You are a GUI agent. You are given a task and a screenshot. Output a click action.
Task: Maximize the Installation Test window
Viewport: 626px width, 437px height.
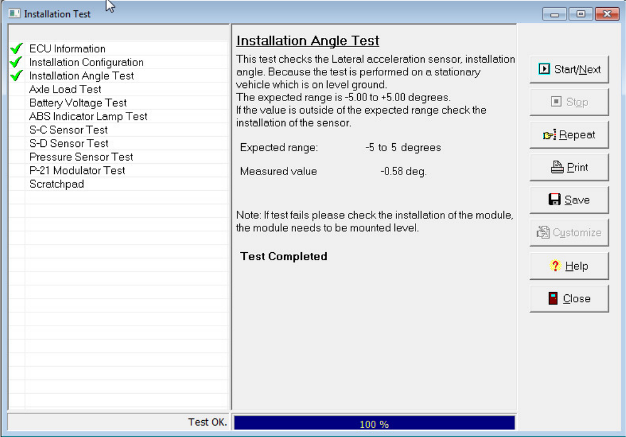click(580, 14)
